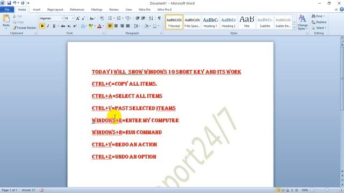Click the zoom out minus button
344x193 pixels.
[312, 190]
